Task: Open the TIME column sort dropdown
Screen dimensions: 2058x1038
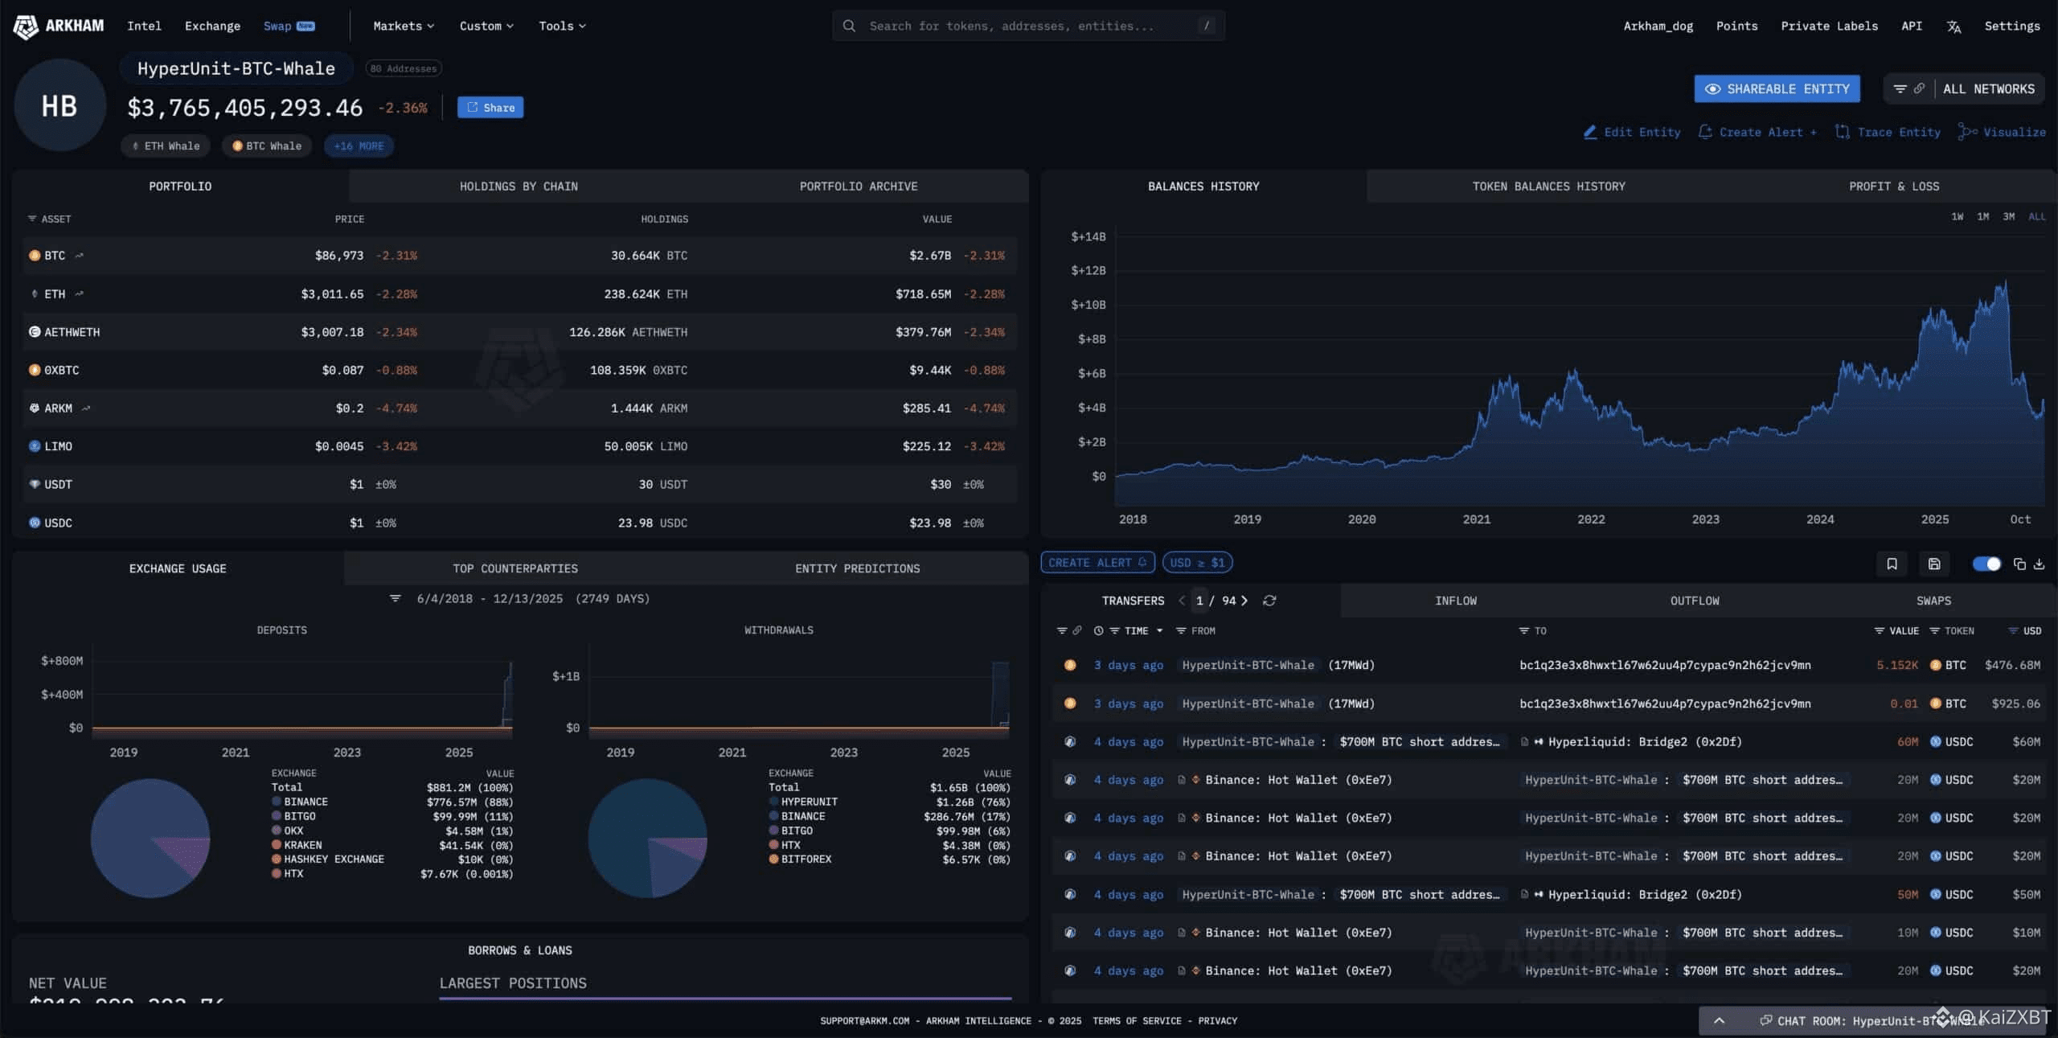Action: [1158, 631]
